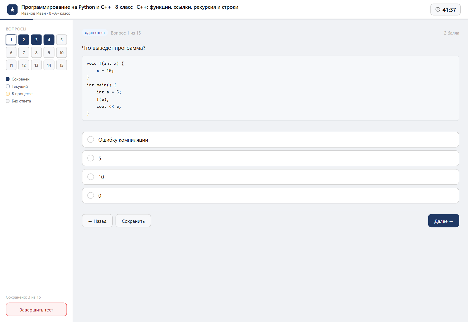This screenshot has width=468, height=322.
Task: Click 'cout << a;' code line
Action: (x=109, y=107)
